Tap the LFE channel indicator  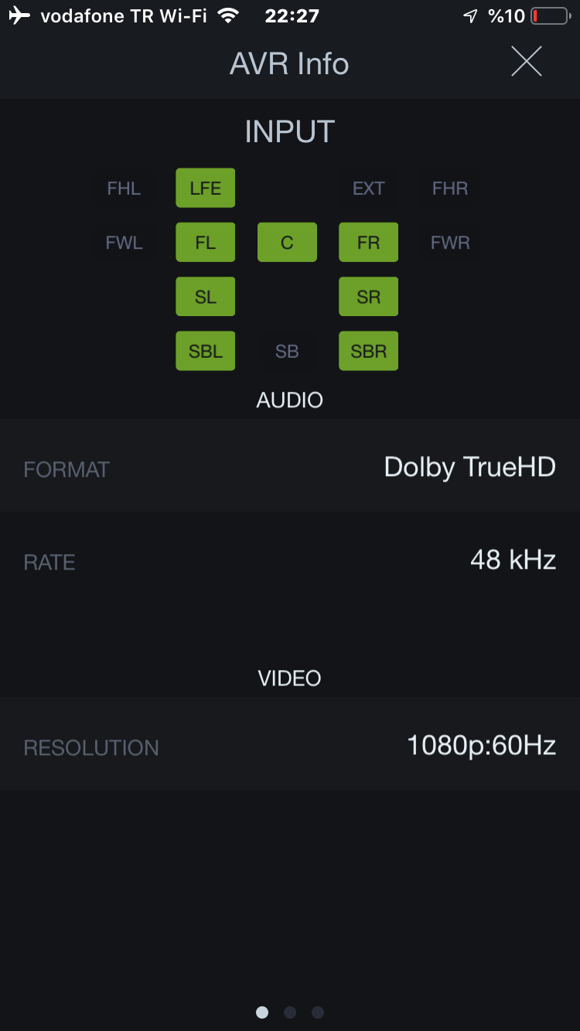[206, 188]
